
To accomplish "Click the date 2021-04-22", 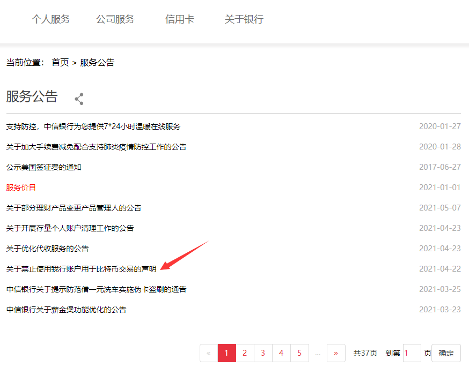I will pyautogui.click(x=440, y=269).
